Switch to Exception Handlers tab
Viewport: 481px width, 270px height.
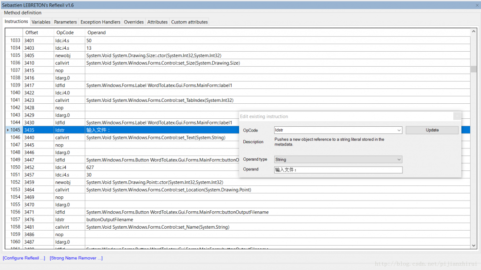point(101,22)
